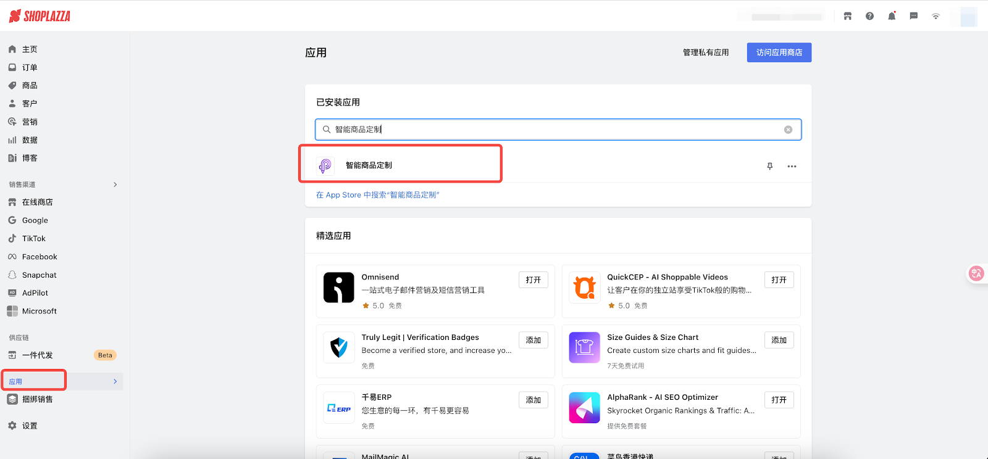
Task: Expand the 应用 chevron arrow
Action: pos(115,382)
